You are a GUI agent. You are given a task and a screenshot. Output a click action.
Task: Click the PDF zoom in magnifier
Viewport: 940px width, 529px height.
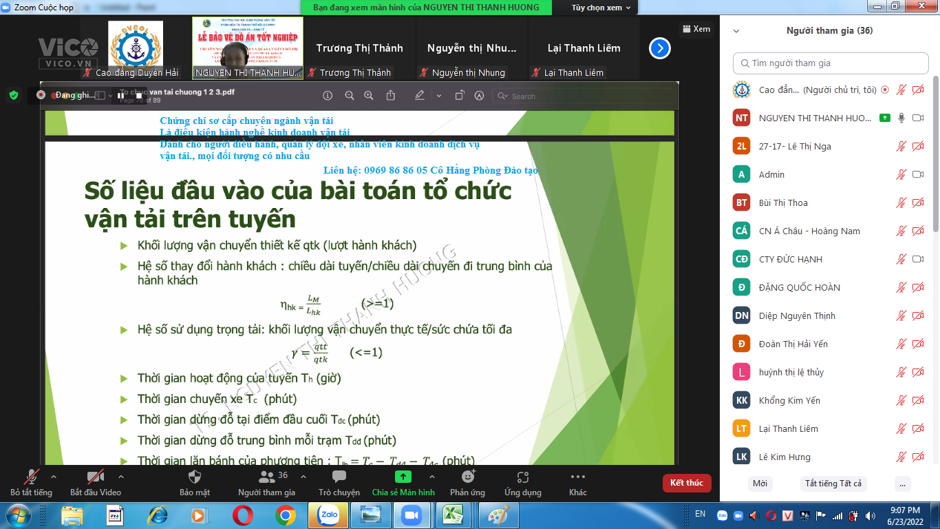pos(369,96)
